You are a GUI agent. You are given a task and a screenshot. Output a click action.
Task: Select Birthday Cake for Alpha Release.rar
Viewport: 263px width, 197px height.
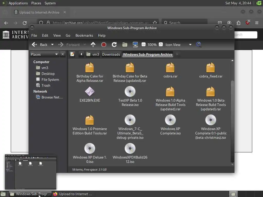[90, 72]
